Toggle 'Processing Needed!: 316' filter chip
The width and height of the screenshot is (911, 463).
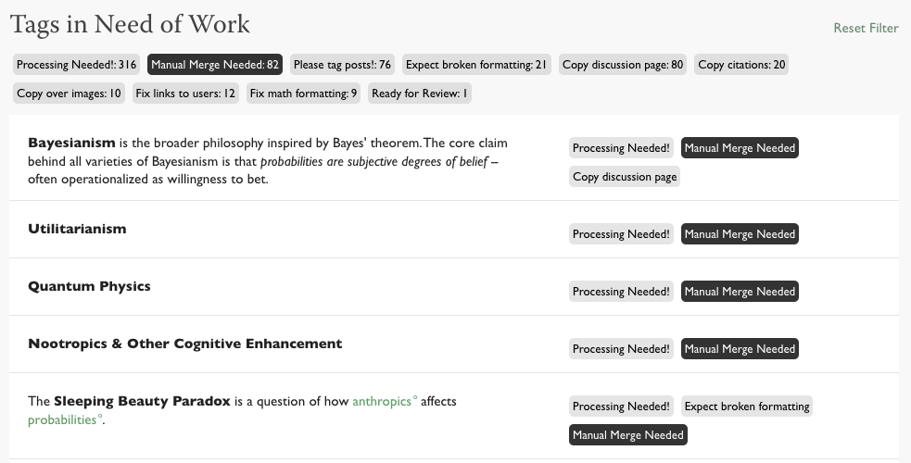tap(77, 65)
